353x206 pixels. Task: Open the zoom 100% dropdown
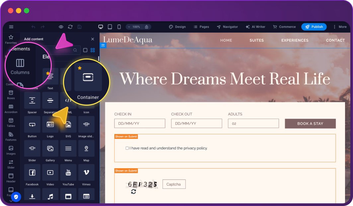coord(134,27)
